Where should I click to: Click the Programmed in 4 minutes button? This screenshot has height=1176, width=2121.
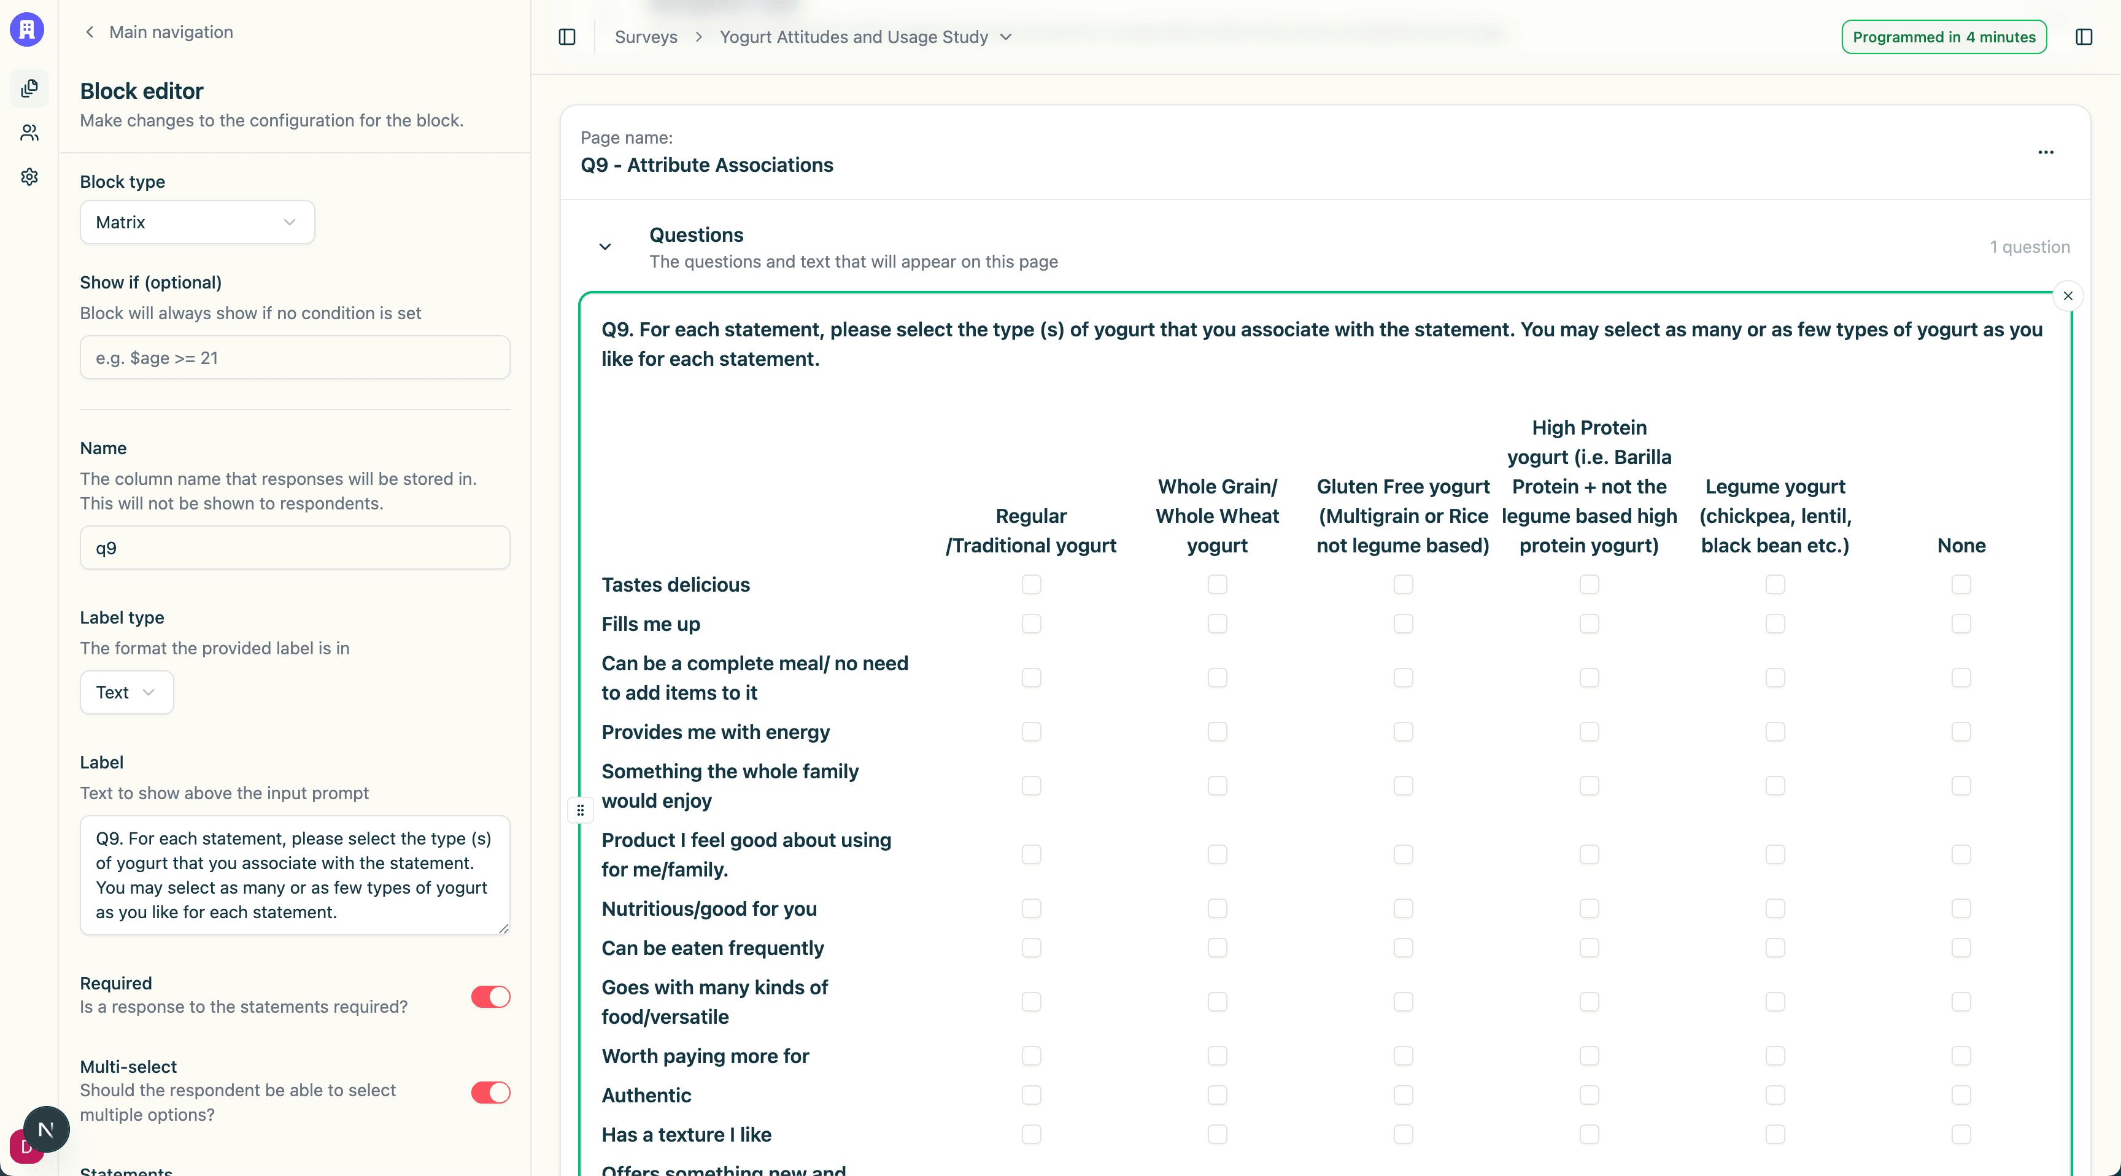click(x=1943, y=36)
